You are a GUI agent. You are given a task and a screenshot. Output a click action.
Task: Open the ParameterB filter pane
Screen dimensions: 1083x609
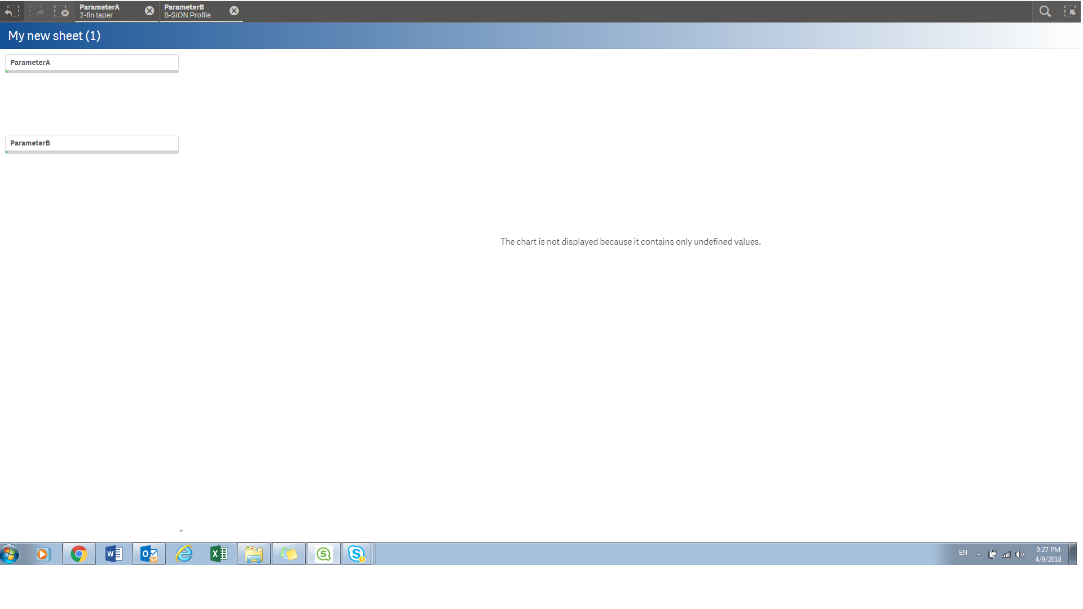tap(91, 143)
